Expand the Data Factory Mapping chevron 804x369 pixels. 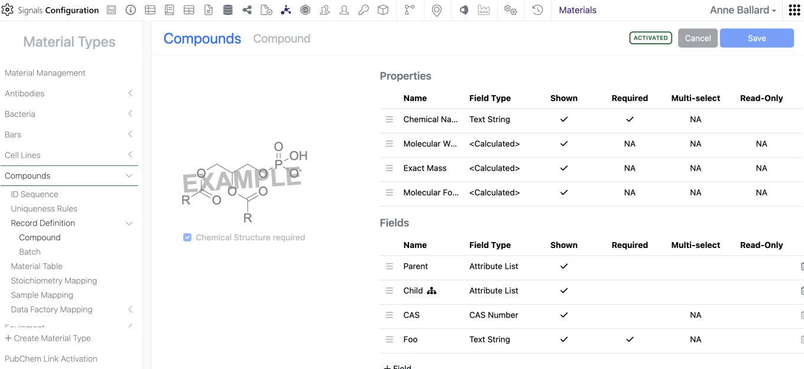(x=130, y=309)
